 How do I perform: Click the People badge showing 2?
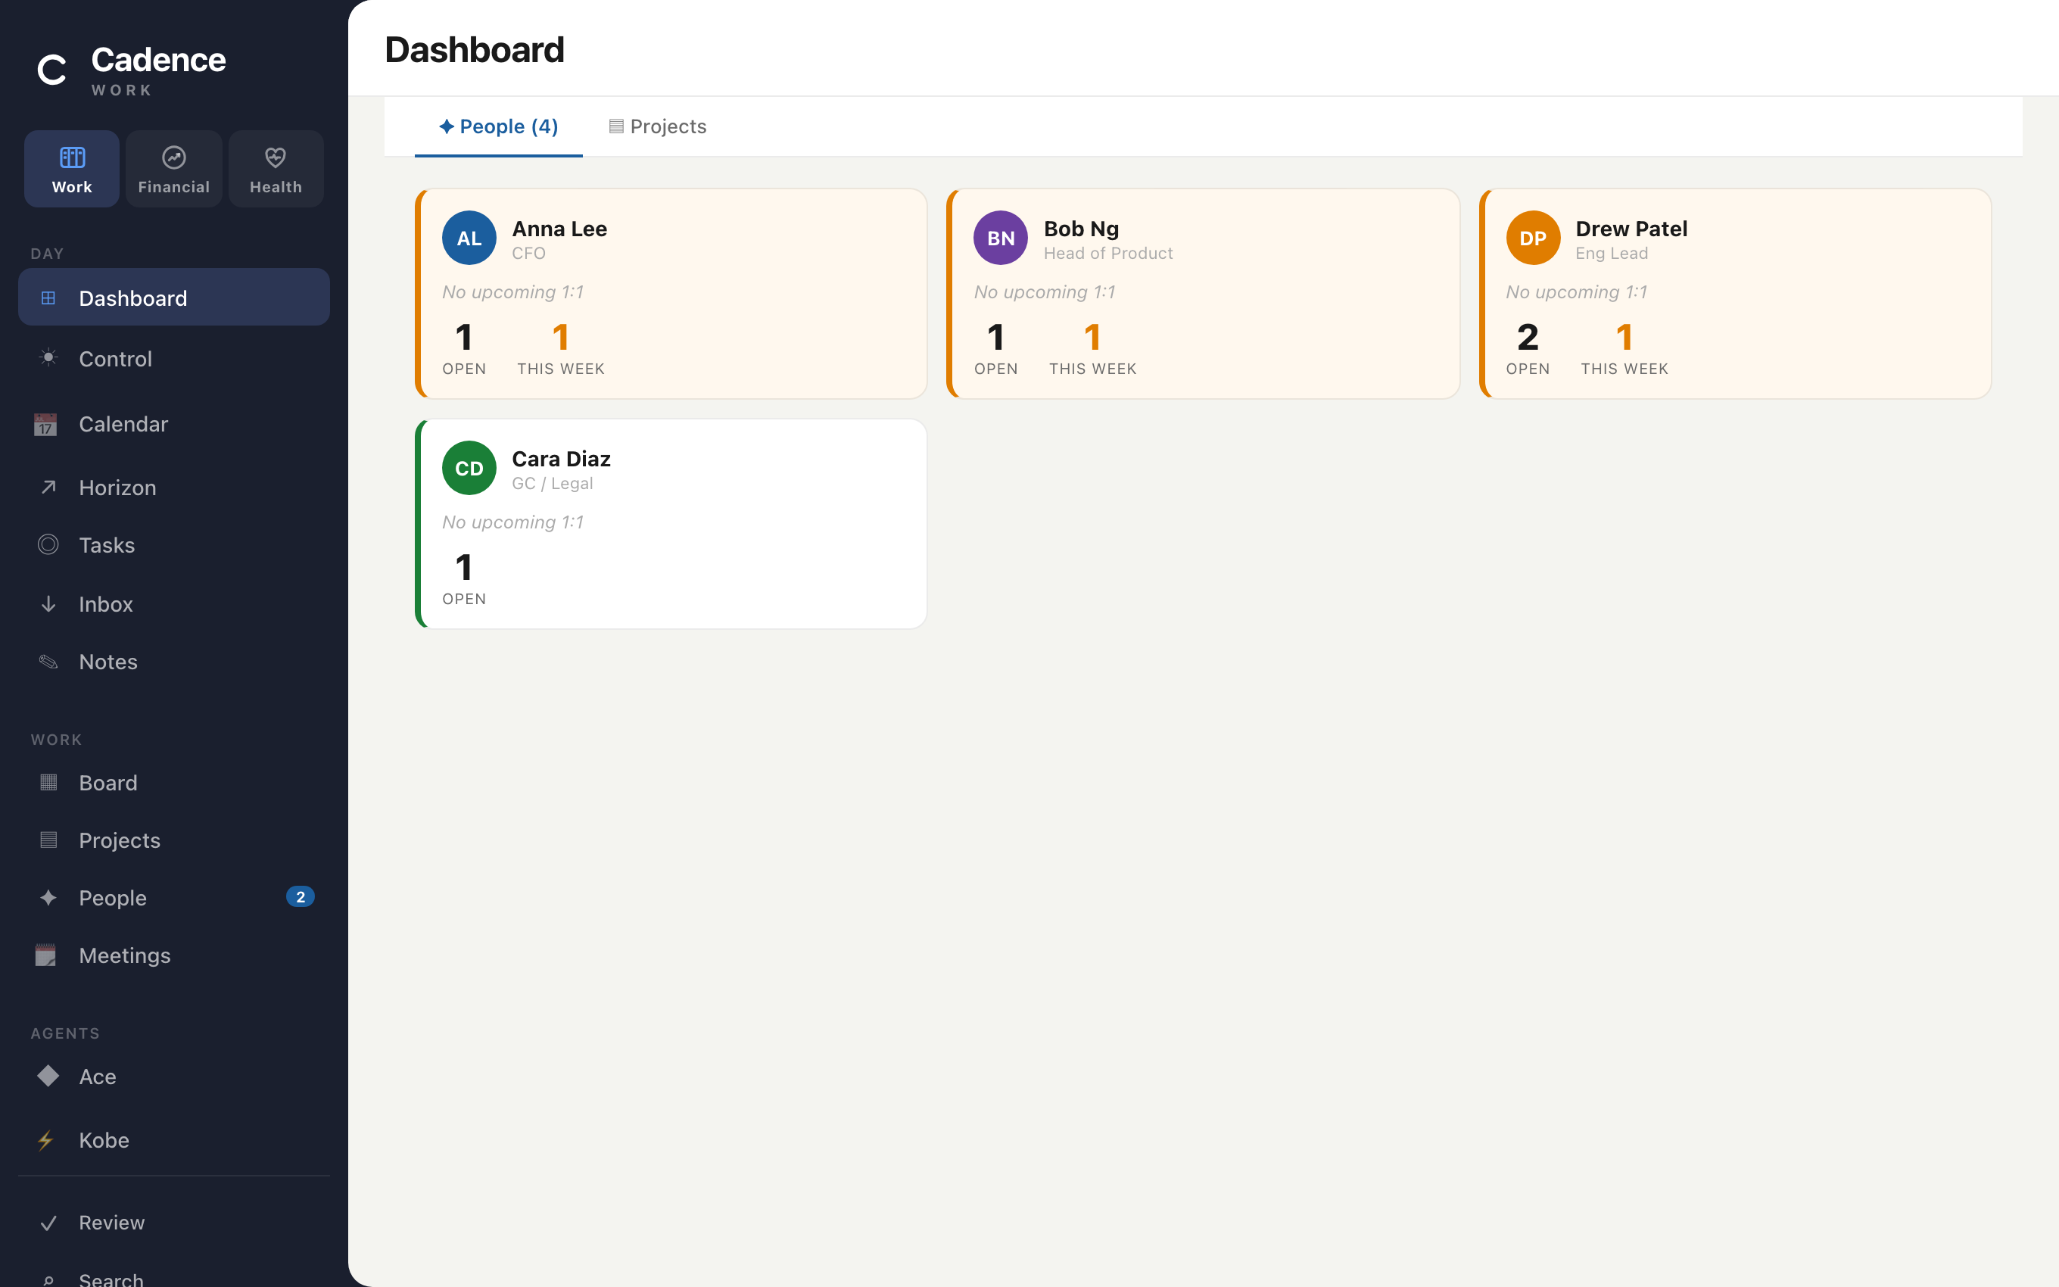coord(301,897)
